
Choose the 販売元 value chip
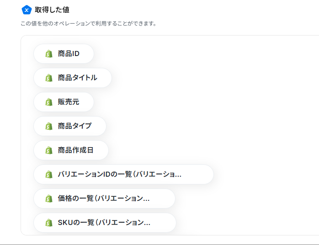64,102
